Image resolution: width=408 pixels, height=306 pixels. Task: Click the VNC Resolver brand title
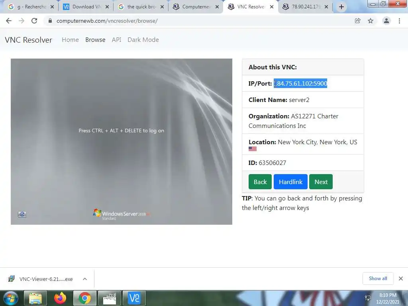click(29, 40)
